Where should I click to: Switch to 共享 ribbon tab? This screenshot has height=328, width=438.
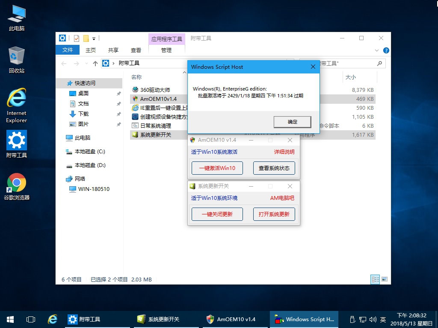(113, 50)
